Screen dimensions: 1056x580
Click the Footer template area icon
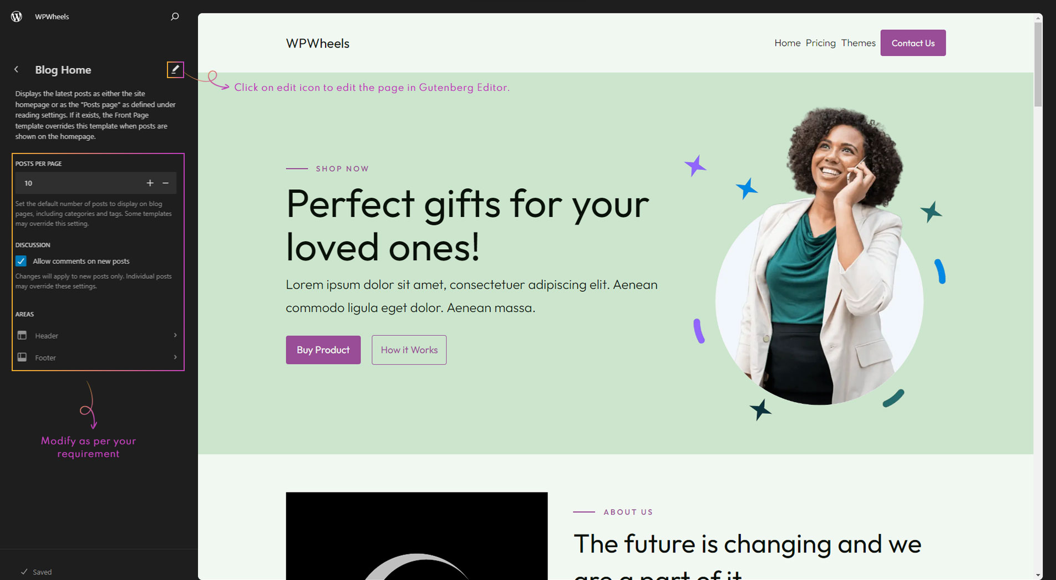point(22,358)
